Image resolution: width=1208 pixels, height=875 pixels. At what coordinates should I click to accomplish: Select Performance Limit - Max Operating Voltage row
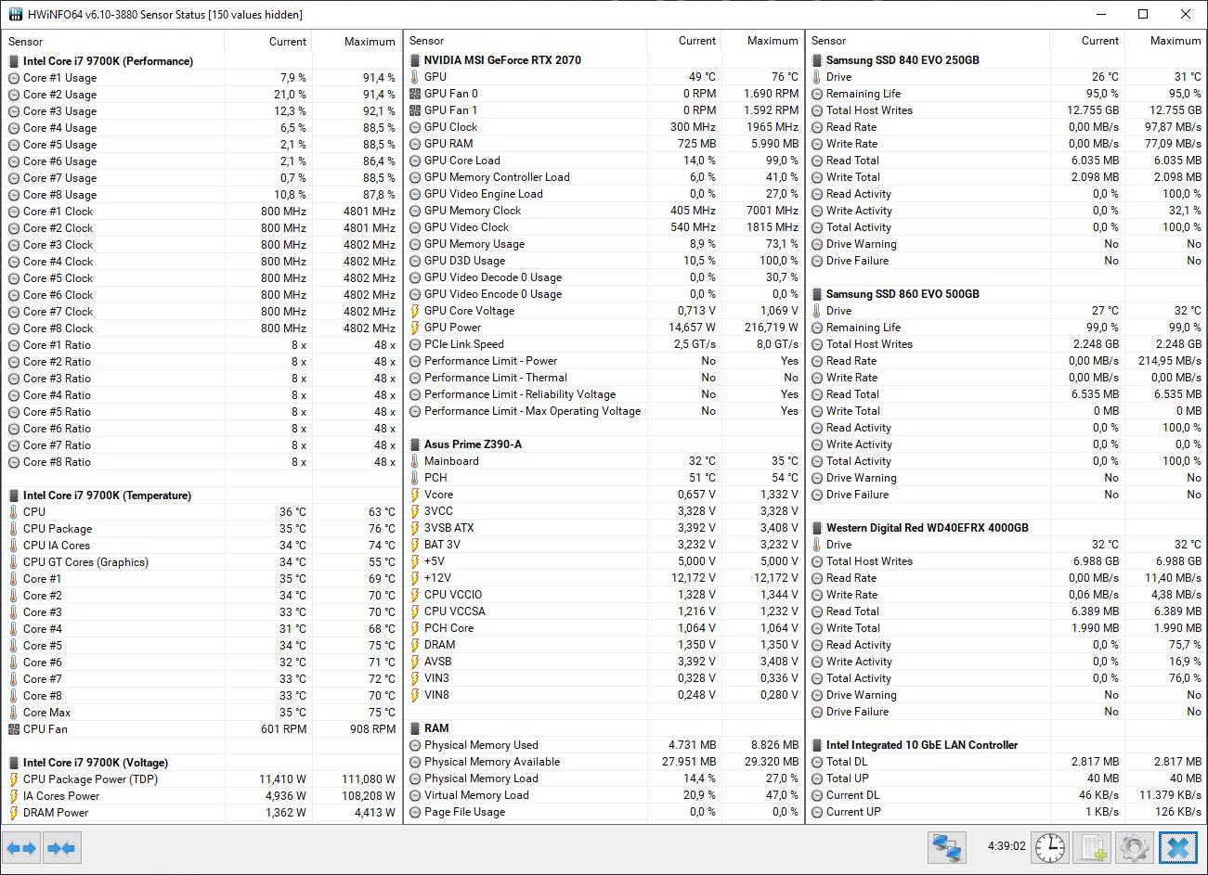604,411
